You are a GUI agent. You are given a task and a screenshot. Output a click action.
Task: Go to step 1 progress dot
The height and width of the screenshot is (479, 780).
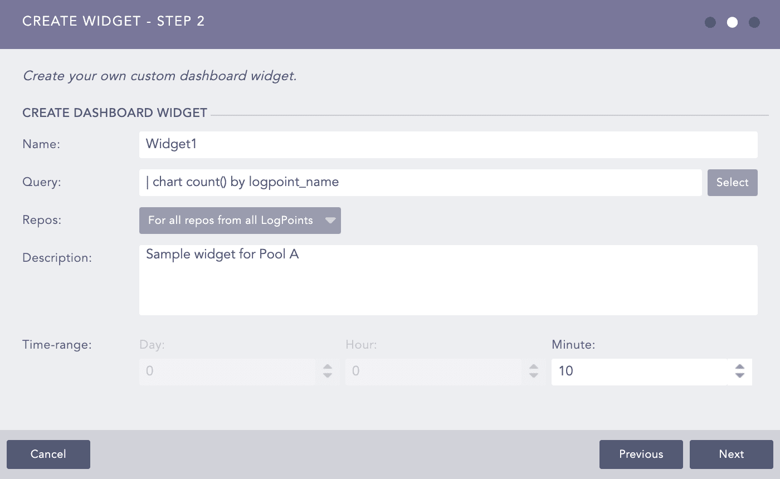(710, 22)
